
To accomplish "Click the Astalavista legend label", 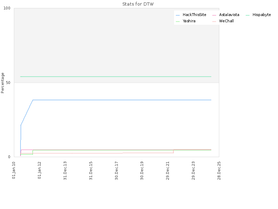I will click(229, 15).
